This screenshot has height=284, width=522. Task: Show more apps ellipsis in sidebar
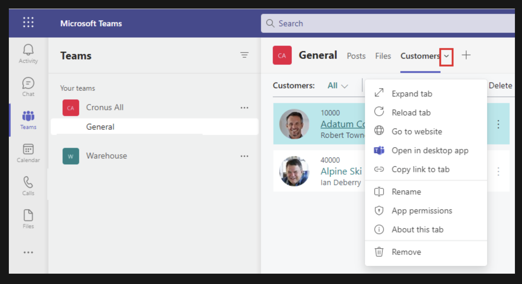coord(28,252)
